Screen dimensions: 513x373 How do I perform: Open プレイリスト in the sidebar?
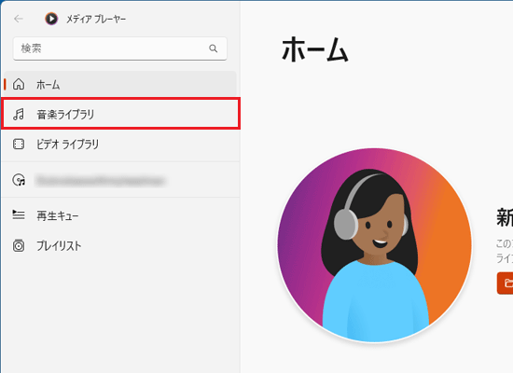click(x=120, y=245)
